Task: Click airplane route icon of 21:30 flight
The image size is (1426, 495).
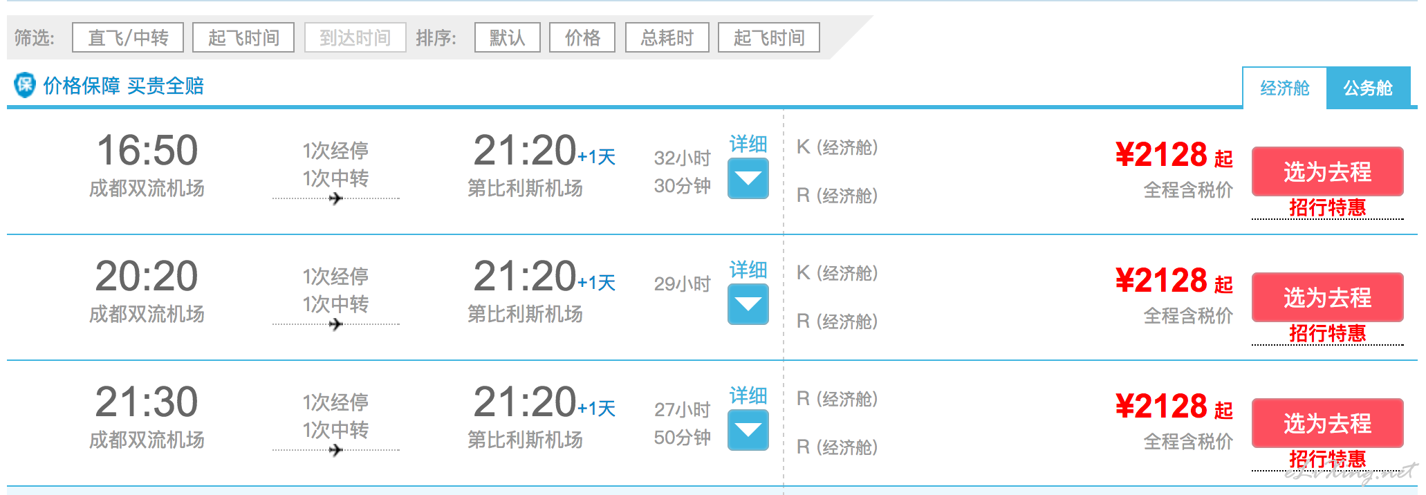Action: tap(336, 450)
